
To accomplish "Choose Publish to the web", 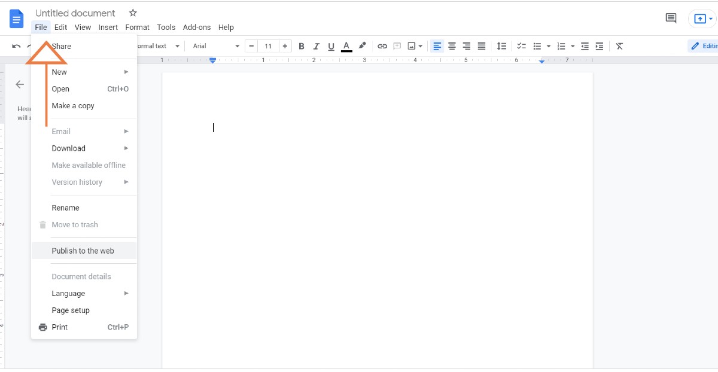I will coord(83,251).
